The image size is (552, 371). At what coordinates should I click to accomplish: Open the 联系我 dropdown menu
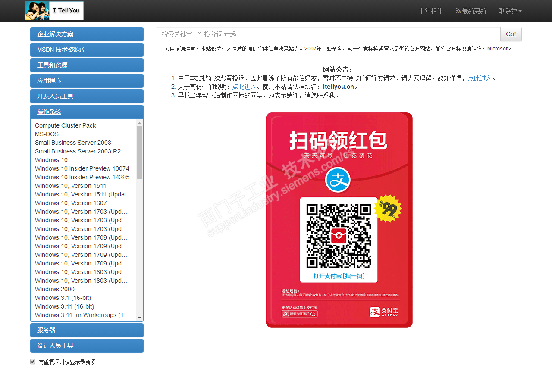point(511,11)
